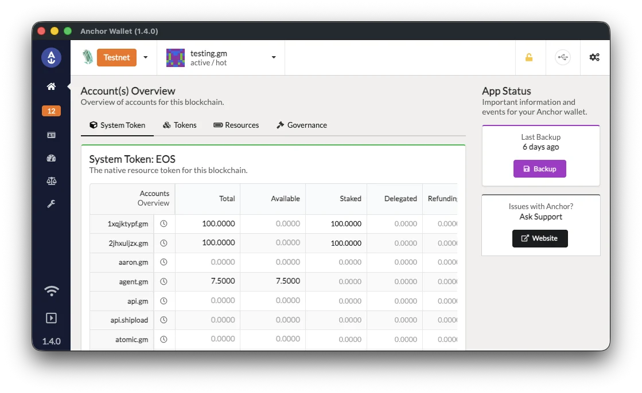This screenshot has width=642, height=393.
Task: Click the 1.4.0 version label in sidebar
Action: coord(52,341)
